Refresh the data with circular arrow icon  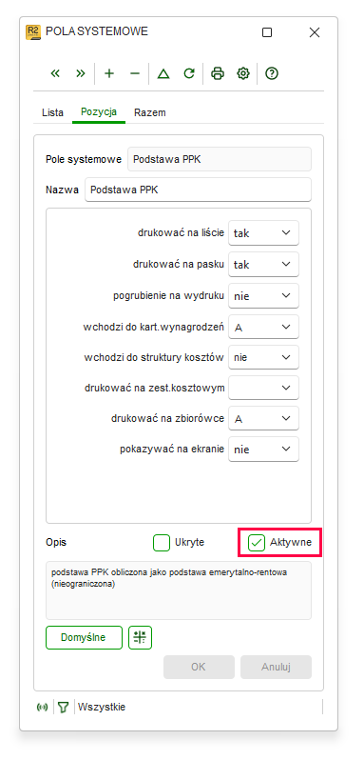coord(189,73)
